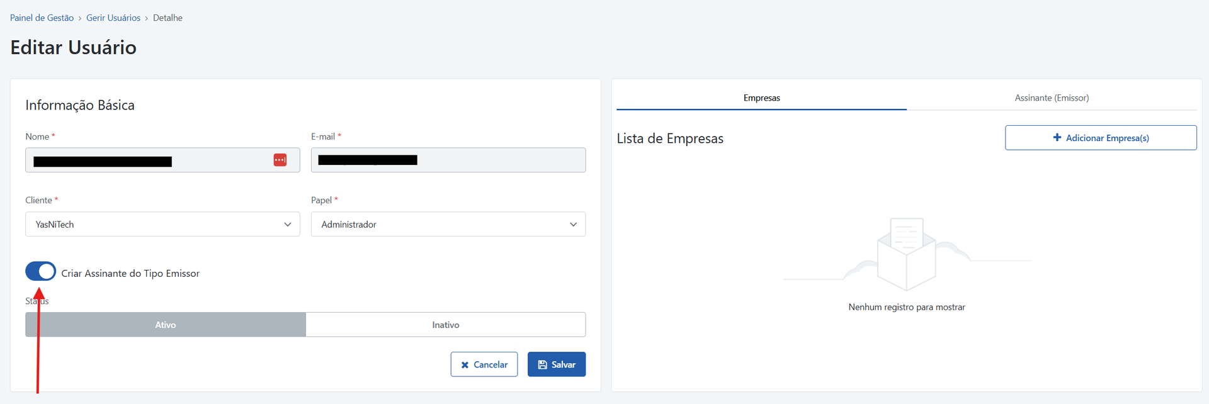This screenshot has width=1209, height=404.
Task: Open the Papel dropdown showing Administrador
Action: coord(441,224)
